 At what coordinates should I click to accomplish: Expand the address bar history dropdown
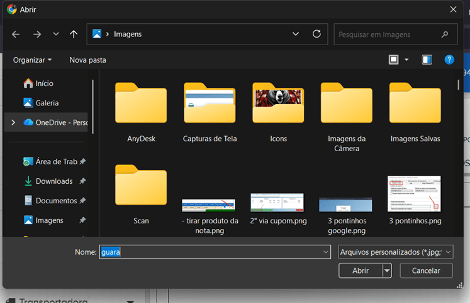tap(296, 34)
